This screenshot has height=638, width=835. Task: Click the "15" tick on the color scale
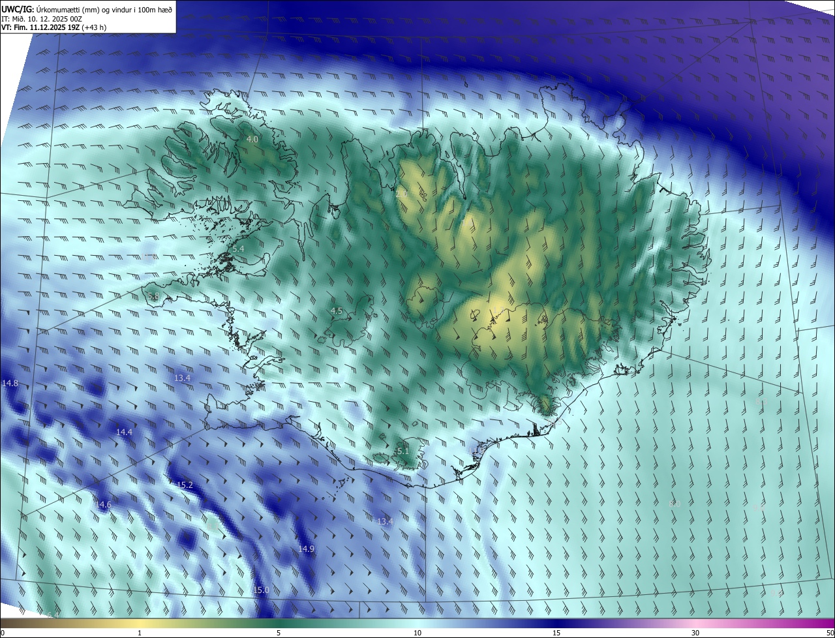[556, 633]
